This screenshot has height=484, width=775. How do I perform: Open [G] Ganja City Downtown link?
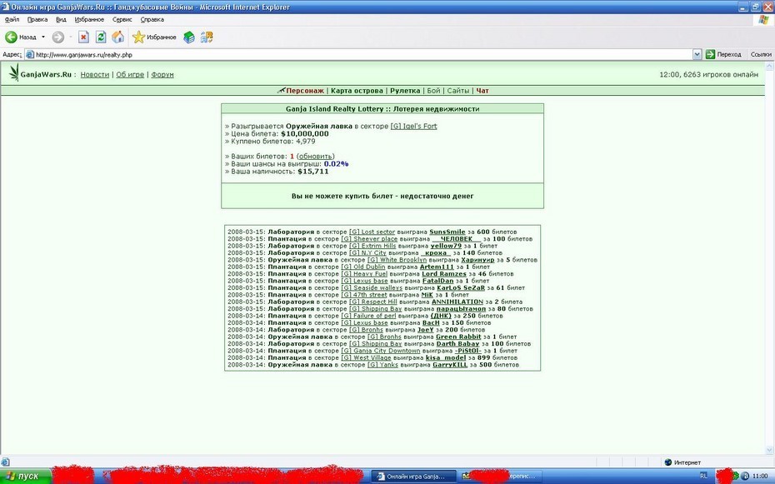click(381, 351)
